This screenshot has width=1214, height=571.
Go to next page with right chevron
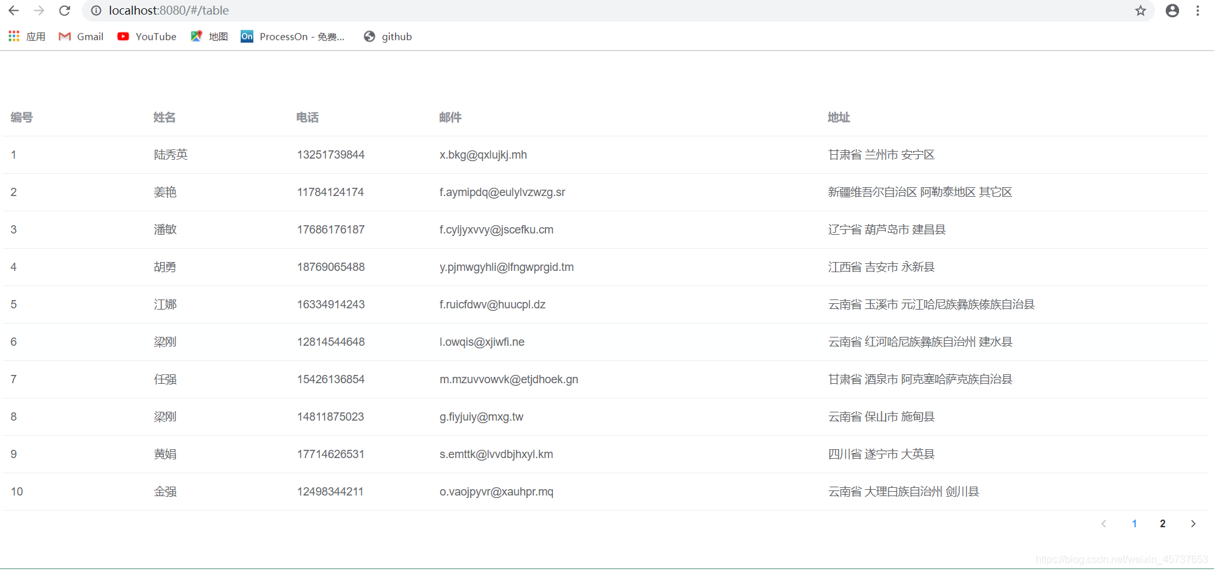[x=1193, y=523]
